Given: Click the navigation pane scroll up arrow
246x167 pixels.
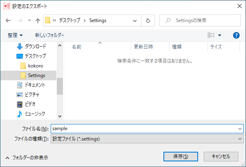Looking at the screenshot, I should tap(60, 45).
